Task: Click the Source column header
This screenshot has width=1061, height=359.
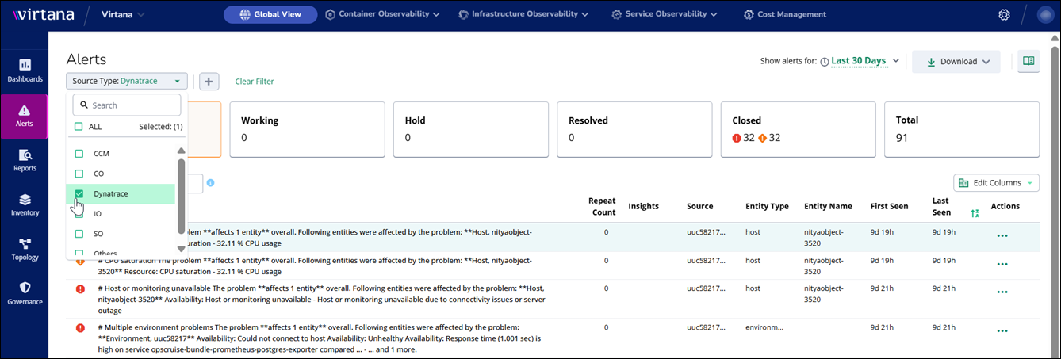Action: pos(699,206)
